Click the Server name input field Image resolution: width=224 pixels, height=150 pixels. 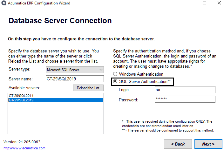pos(75,79)
